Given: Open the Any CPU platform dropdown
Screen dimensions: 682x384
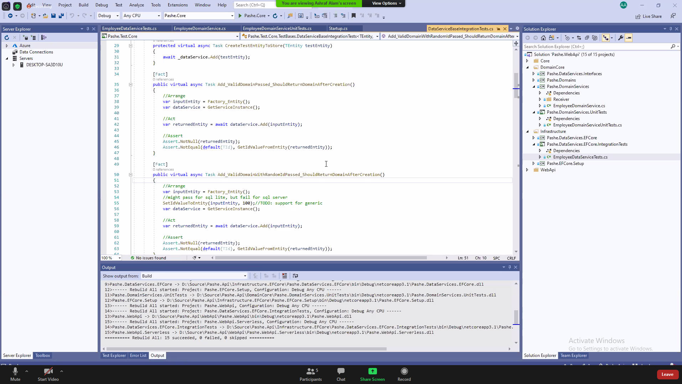Looking at the screenshot, I should 142,16.
